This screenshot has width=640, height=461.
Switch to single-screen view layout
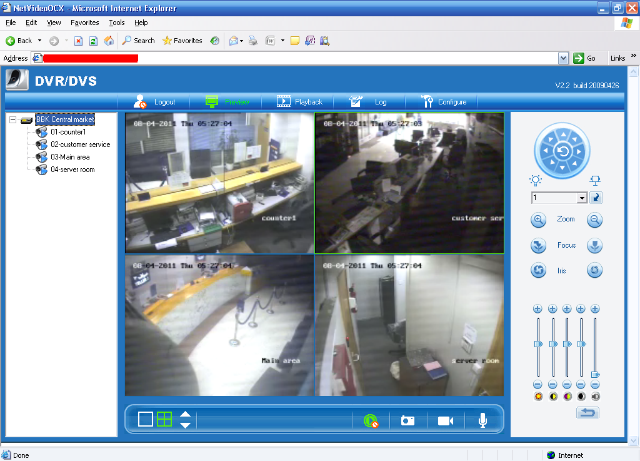tap(145, 419)
